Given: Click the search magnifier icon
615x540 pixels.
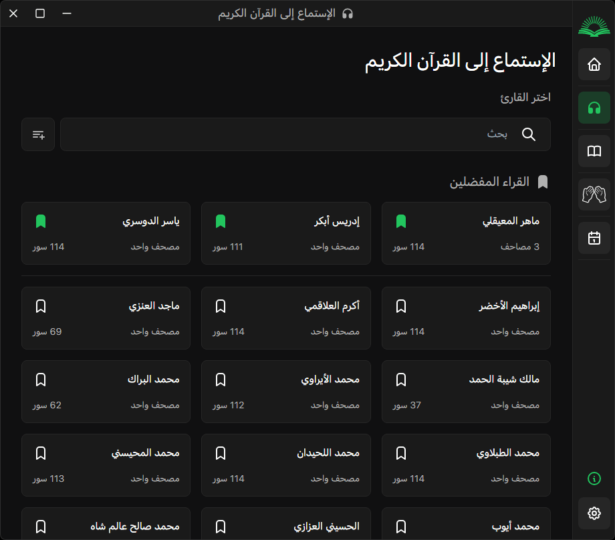Looking at the screenshot, I should tap(528, 134).
